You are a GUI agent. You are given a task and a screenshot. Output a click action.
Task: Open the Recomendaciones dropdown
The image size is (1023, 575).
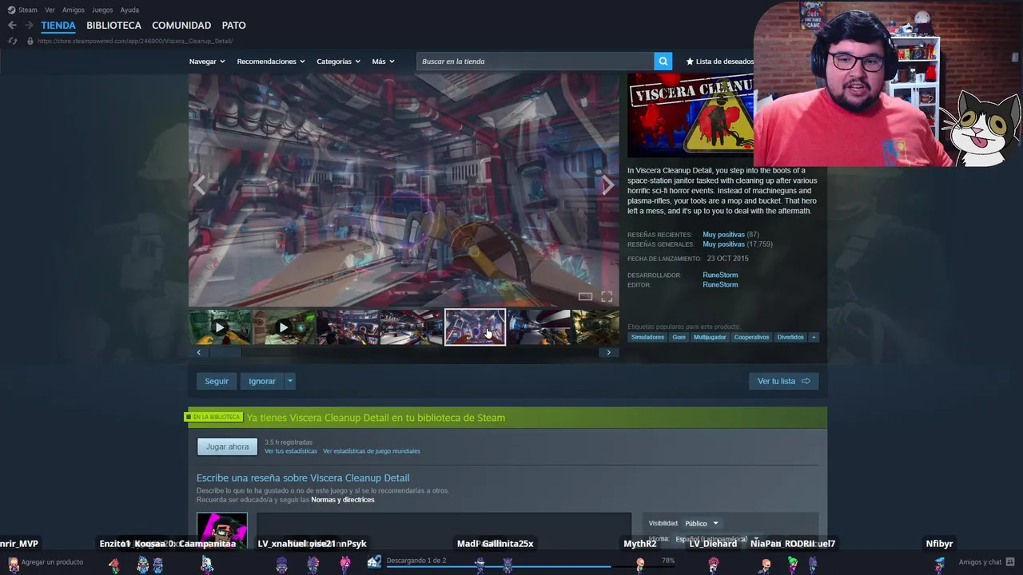click(271, 61)
